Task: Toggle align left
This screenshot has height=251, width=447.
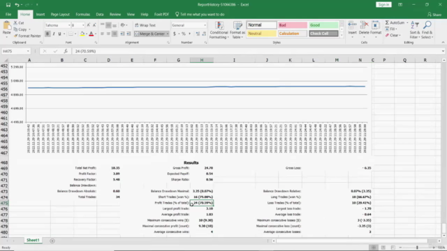Action: pyautogui.click(x=102, y=34)
